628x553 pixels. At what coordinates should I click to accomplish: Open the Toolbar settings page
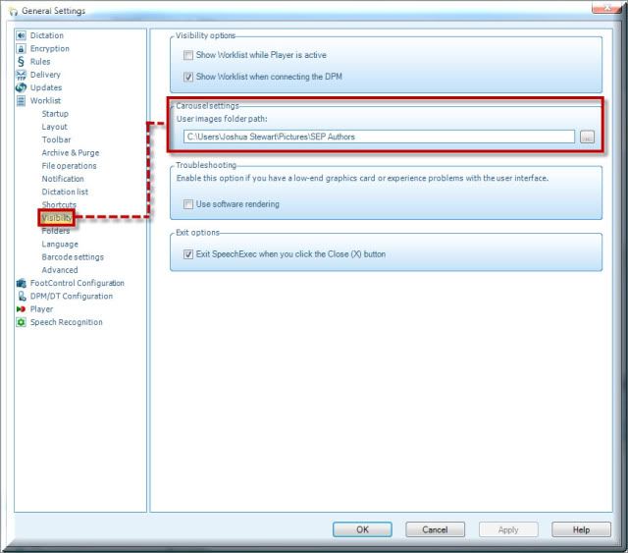click(56, 139)
